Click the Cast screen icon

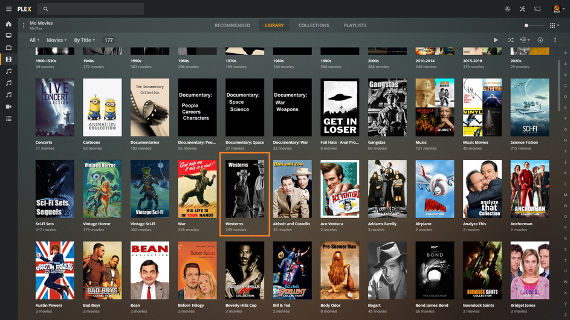tap(537, 8)
